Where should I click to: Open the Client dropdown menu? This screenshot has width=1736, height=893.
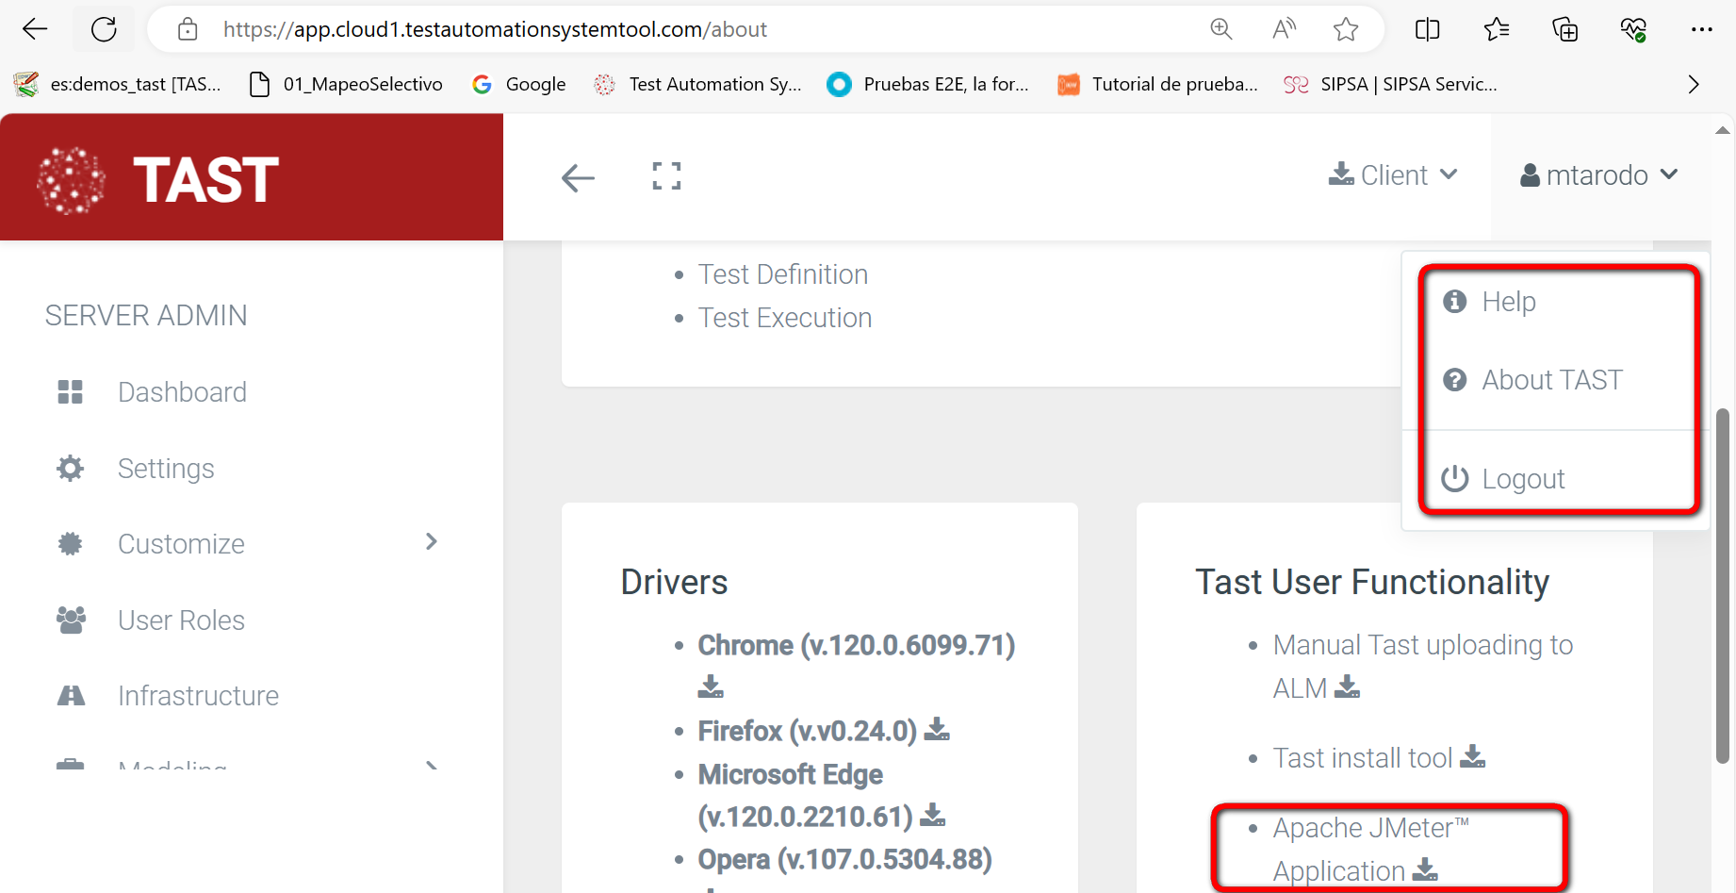point(1394,175)
